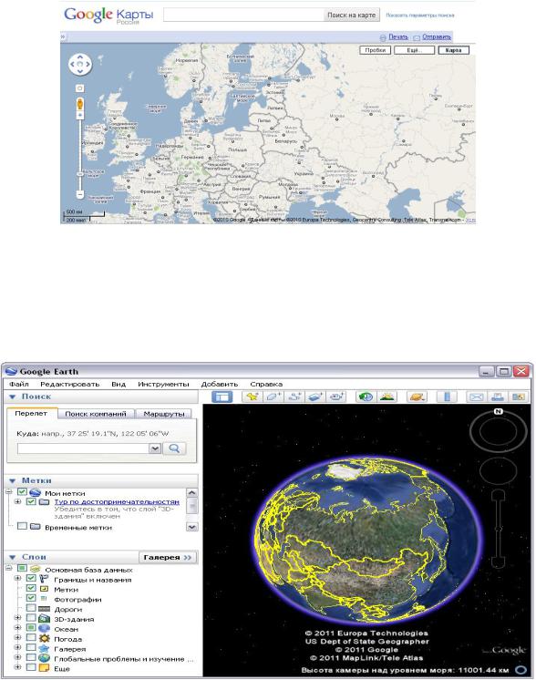Expand the Границы и названия tree node

point(17,579)
